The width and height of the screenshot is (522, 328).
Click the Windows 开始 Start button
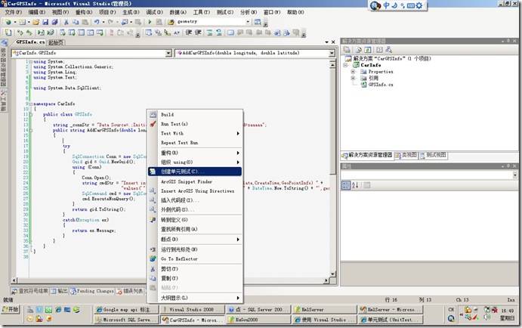pyautogui.click(x=11, y=309)
